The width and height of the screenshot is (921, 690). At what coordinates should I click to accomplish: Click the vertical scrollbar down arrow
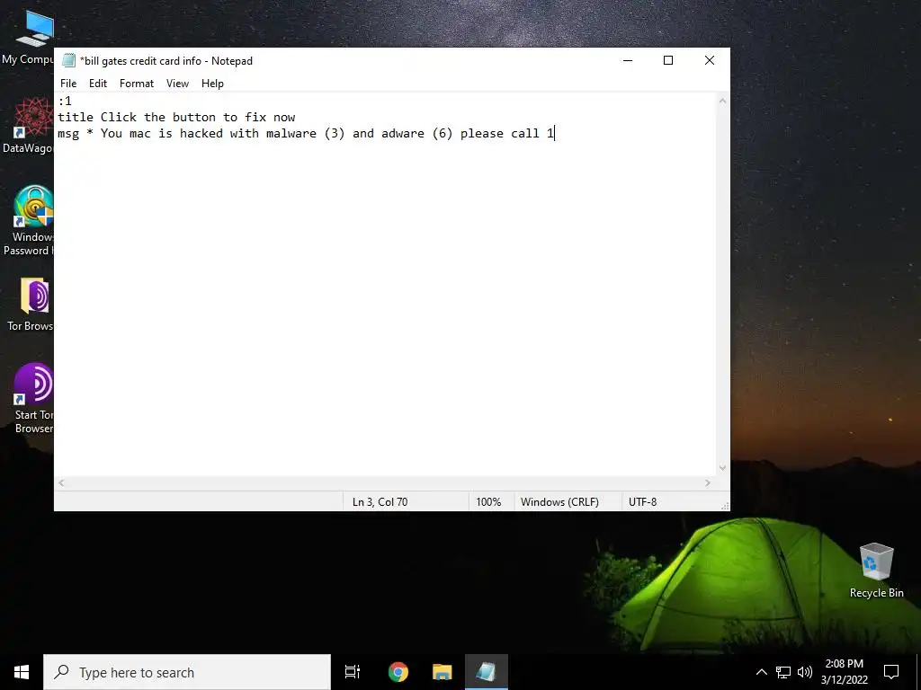722,468
